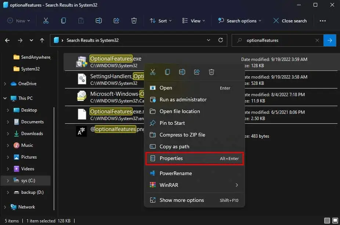Click the navigation pane vertical scrollbar
This screenshot has height=225, width=340.
point(54,158)
